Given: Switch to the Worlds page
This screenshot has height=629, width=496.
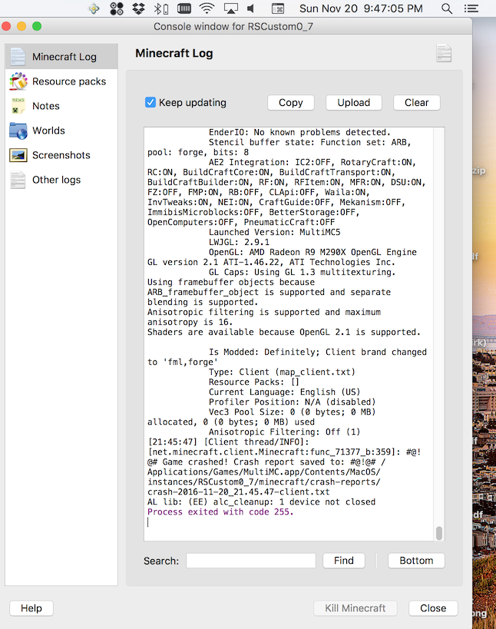Looking at the screenshot, I should 48,131.
